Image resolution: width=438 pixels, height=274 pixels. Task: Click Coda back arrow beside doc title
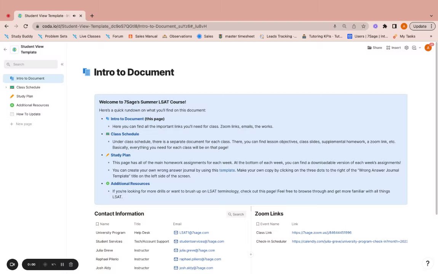tap(5, 49)
